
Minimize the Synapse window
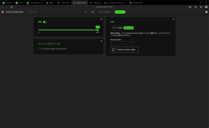click(x=195, y=3)
